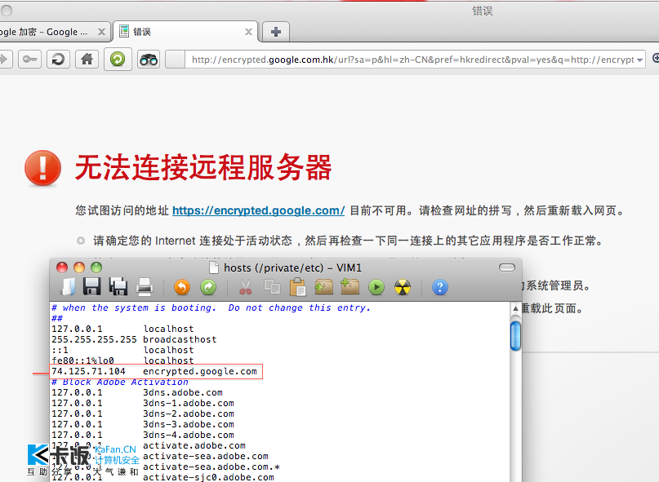Click the hosts document icon in VIM title

[214, 268]
